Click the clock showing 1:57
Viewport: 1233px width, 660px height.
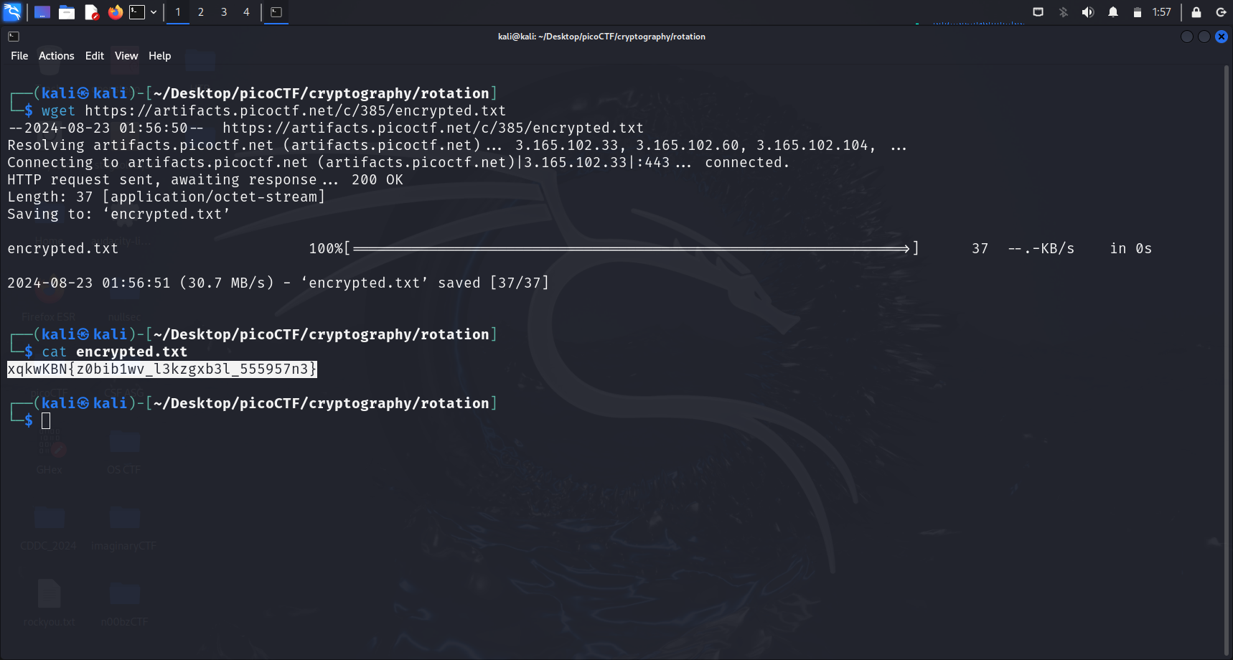pos(1161,12)
